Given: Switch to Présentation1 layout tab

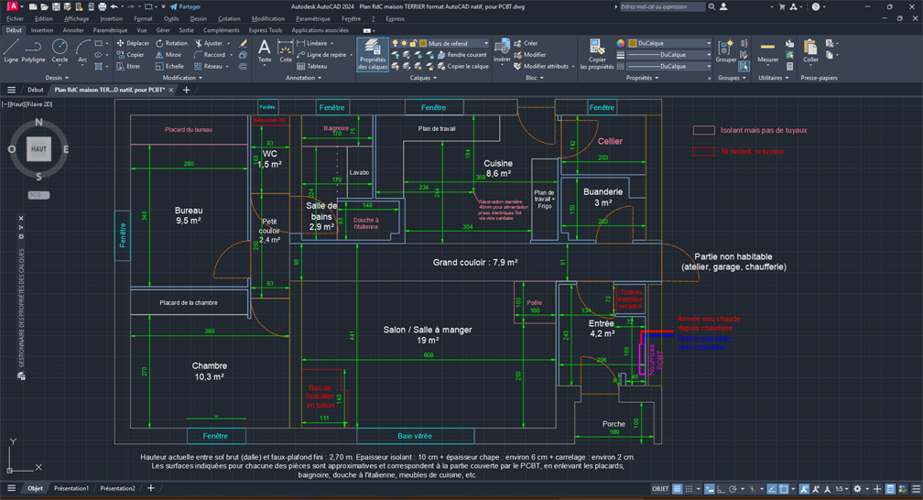Looking at the screenshot, I should (71, 488).
